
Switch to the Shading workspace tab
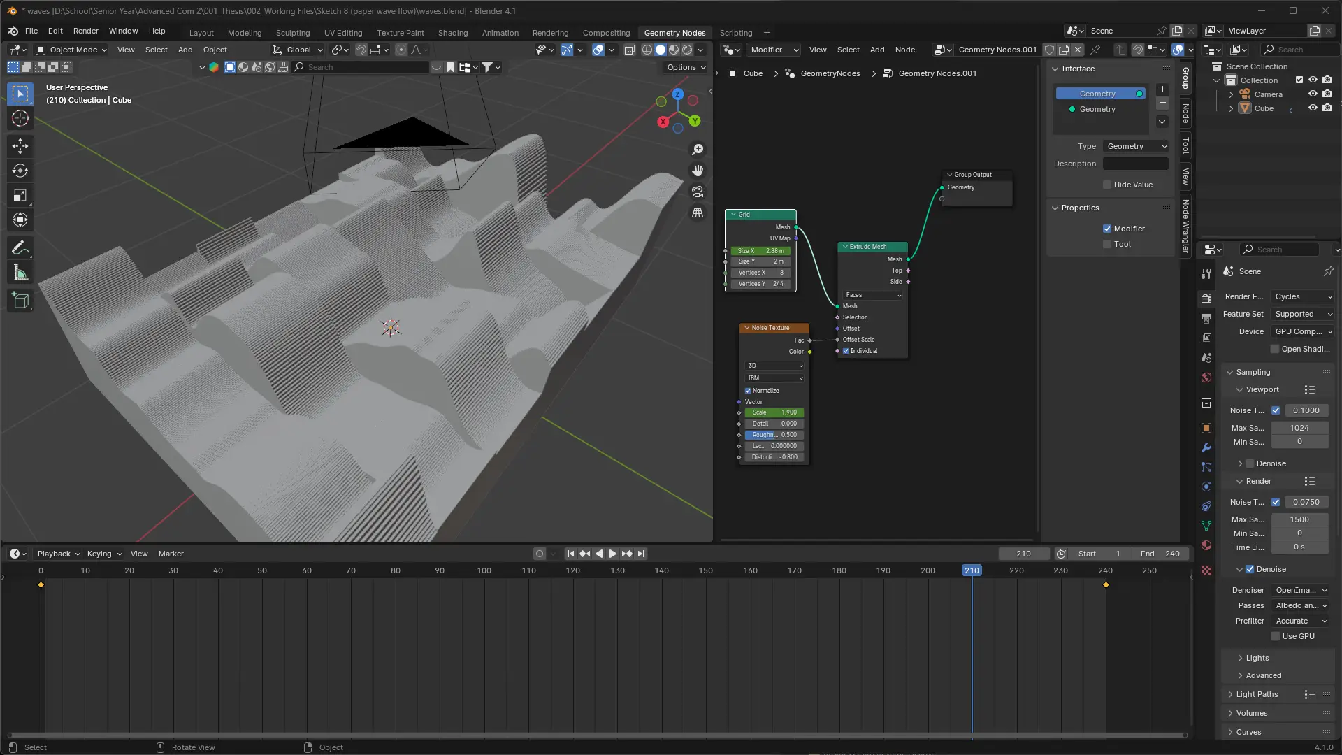(x=452, y=32)
